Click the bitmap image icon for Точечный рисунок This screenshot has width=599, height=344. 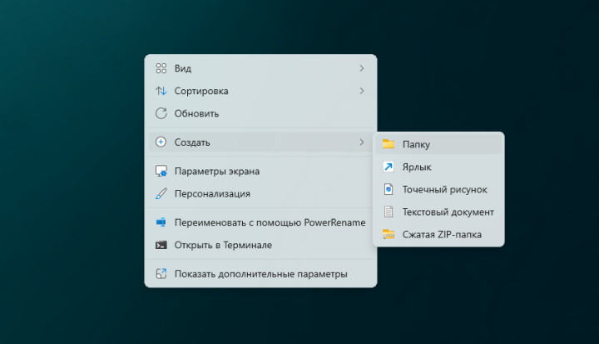click(x=389, y=189)
